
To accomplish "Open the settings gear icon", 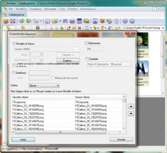I will (x=125, y=21).
